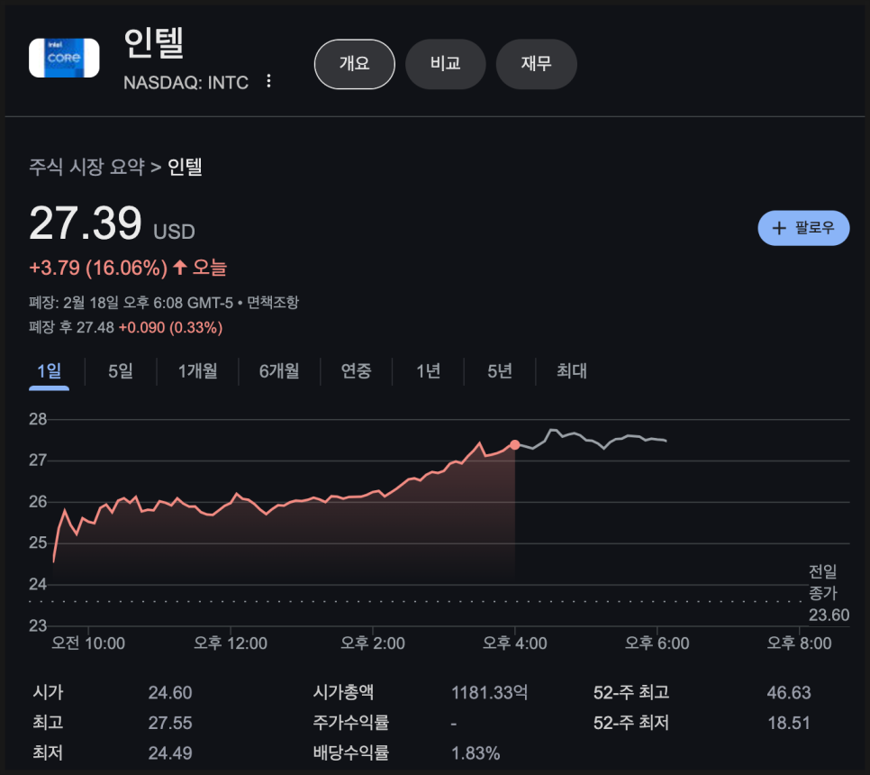The height and width of the screenshot is (775, 870).
Task: Open the three-dot options menu beside NASDAQ: INTC
Action: pos(268,82)
